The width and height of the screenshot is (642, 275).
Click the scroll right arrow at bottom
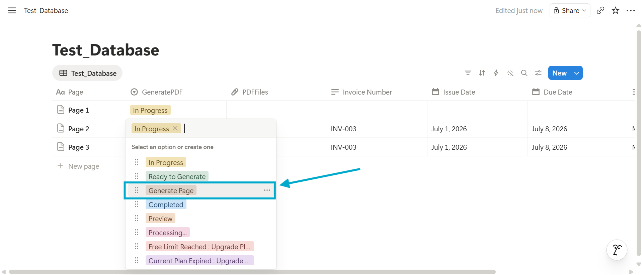[631, 272]
